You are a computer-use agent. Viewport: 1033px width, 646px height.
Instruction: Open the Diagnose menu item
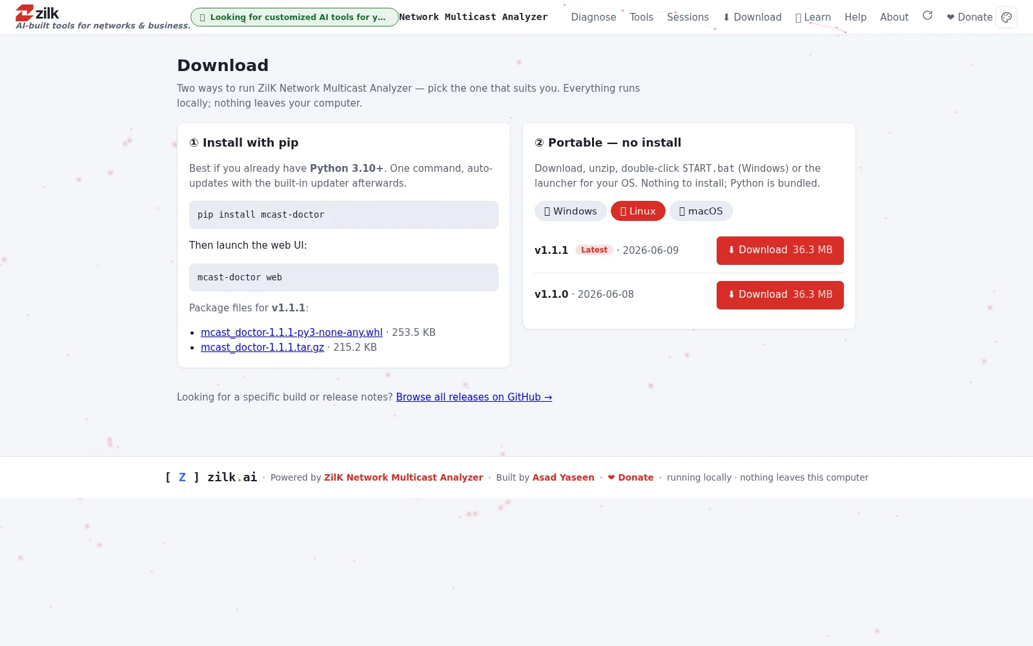(593, 17)
